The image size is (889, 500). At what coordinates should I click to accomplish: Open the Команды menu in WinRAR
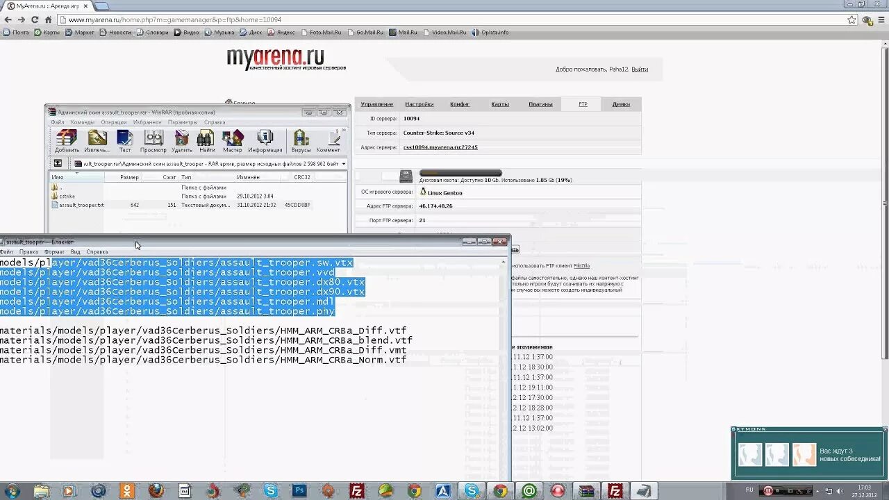[82, 122]
